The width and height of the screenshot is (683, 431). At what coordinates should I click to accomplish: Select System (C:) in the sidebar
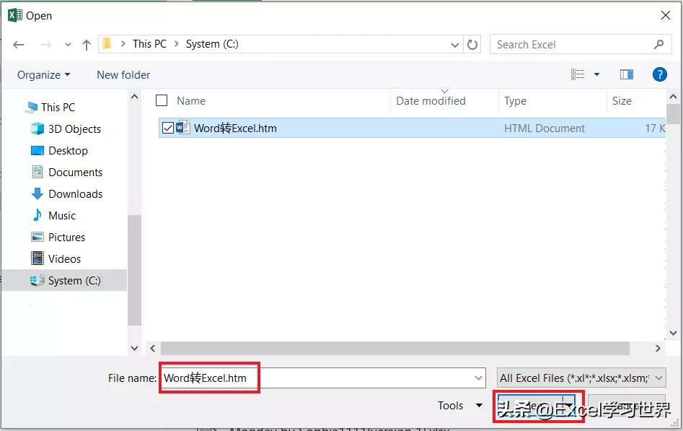(x=64, y=281)
